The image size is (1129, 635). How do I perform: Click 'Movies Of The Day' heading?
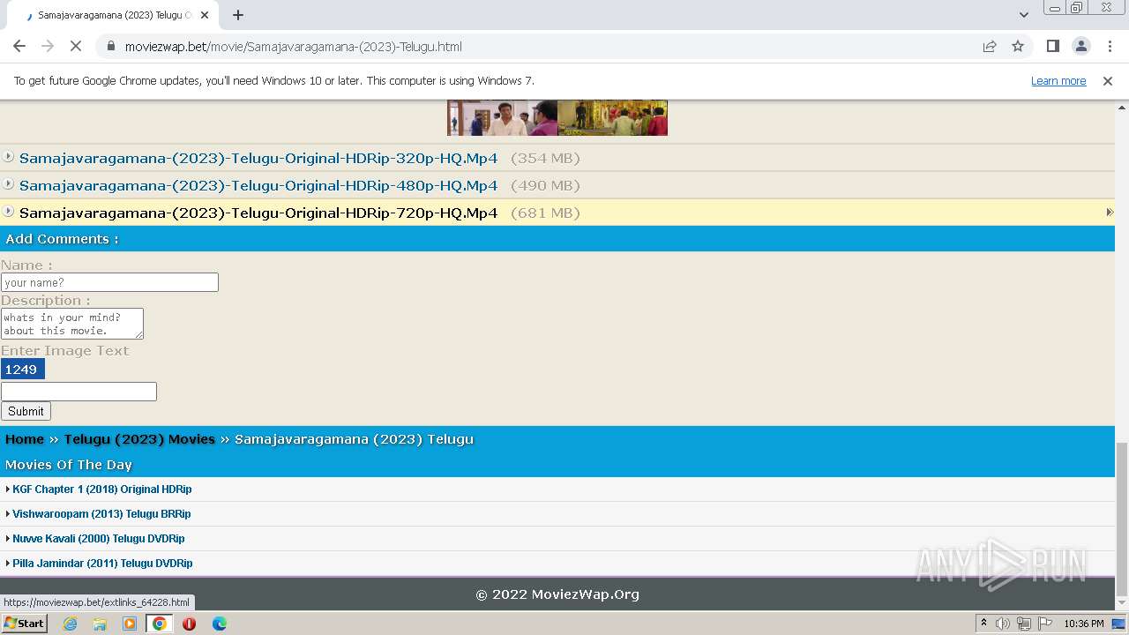coord(69,465)
